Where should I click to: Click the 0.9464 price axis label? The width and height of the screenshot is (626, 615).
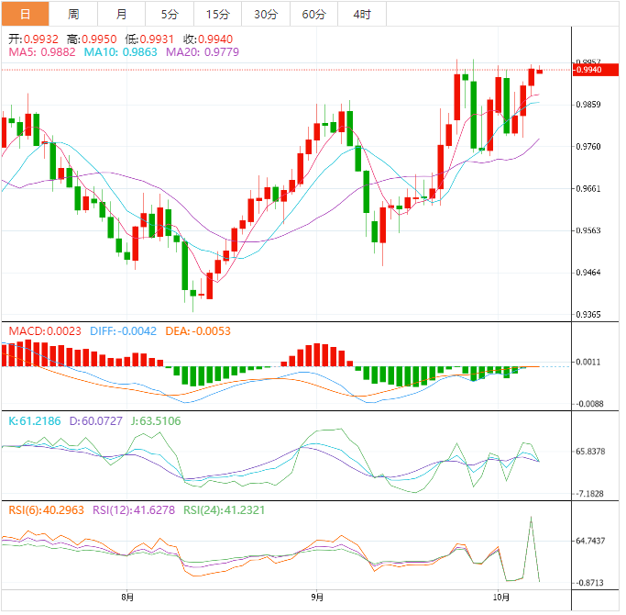coord(588,273)
